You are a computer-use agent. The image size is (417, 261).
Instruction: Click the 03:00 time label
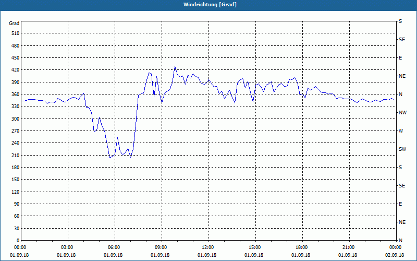pyautogui.click(x=68, y=247)
